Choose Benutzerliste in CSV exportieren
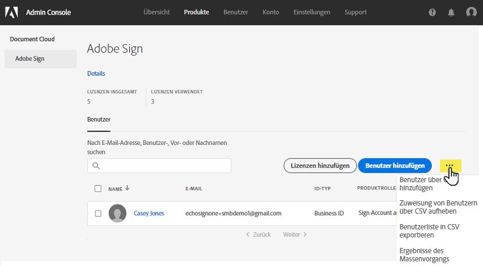 (429, 231)
